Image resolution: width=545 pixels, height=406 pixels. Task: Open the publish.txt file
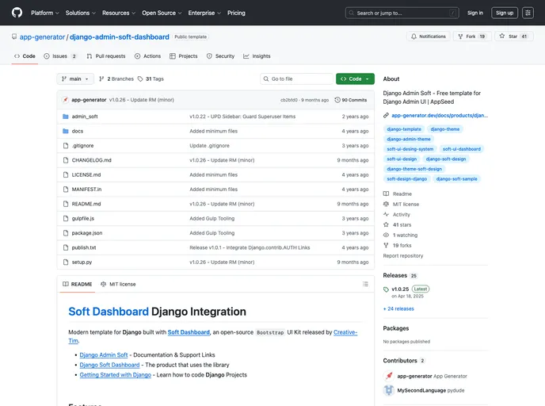pyautogui.click(x=84, y=248)
